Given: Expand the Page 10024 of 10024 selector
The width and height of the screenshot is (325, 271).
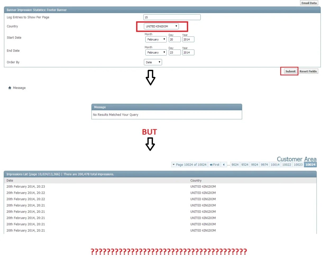Looking at the screenshot, I should click(x=190, y=165).
